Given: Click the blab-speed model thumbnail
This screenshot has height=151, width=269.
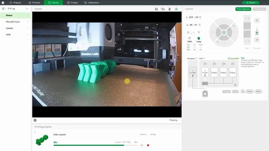Looking at the screenshot, I should click(x=42, y=140).
